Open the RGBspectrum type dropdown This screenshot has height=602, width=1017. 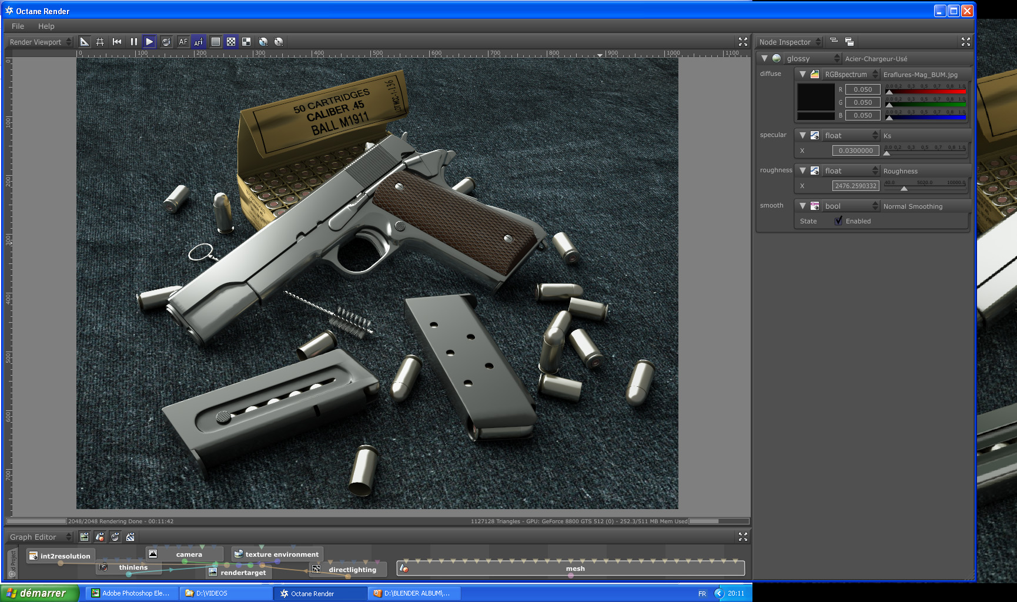pos(851,74)
